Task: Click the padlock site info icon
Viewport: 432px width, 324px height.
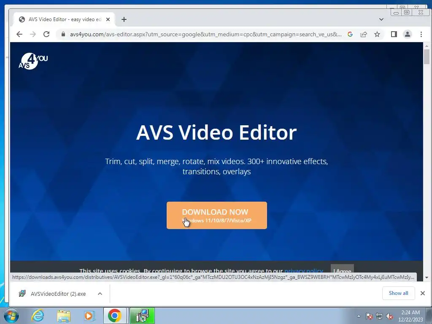Action: pos(63,34)
